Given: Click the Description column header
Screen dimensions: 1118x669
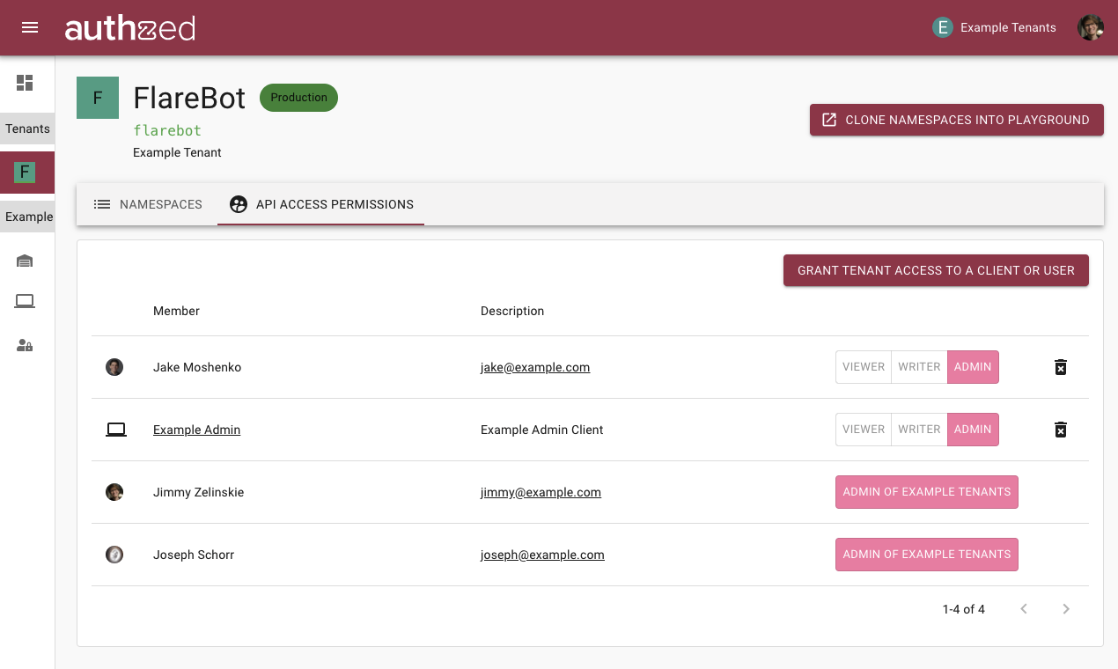Looking at the screenshot, I should coord(512,311).
